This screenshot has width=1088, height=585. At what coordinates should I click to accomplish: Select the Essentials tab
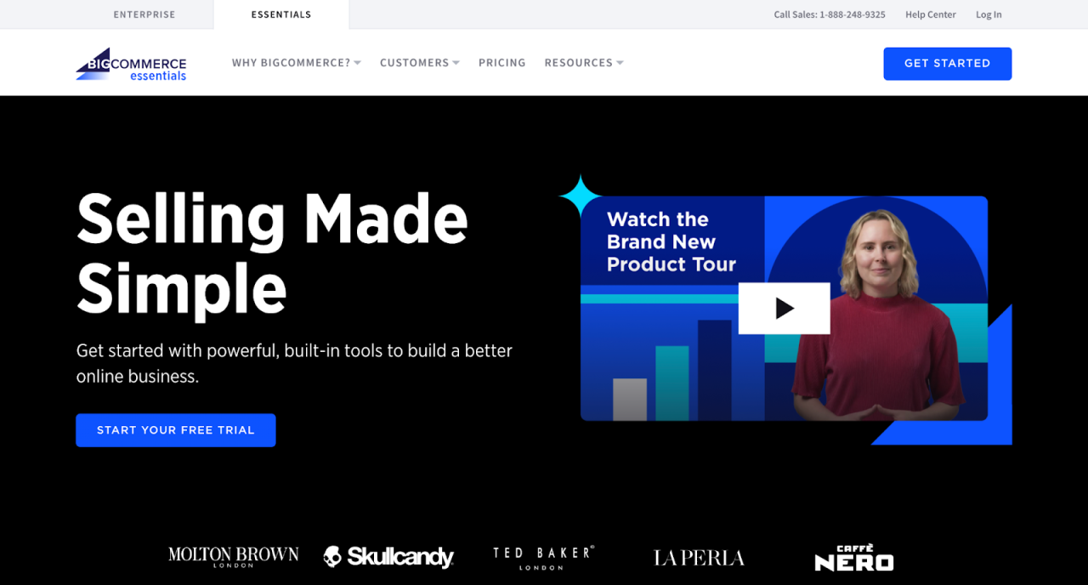[x=280, y=14]
